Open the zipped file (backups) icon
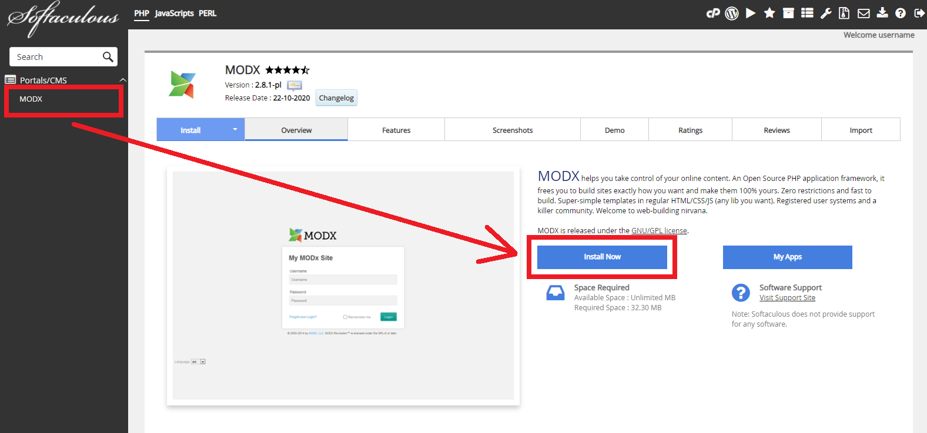Screen dimensions: 927x433 pyautogui.click(x=844, y=13)
